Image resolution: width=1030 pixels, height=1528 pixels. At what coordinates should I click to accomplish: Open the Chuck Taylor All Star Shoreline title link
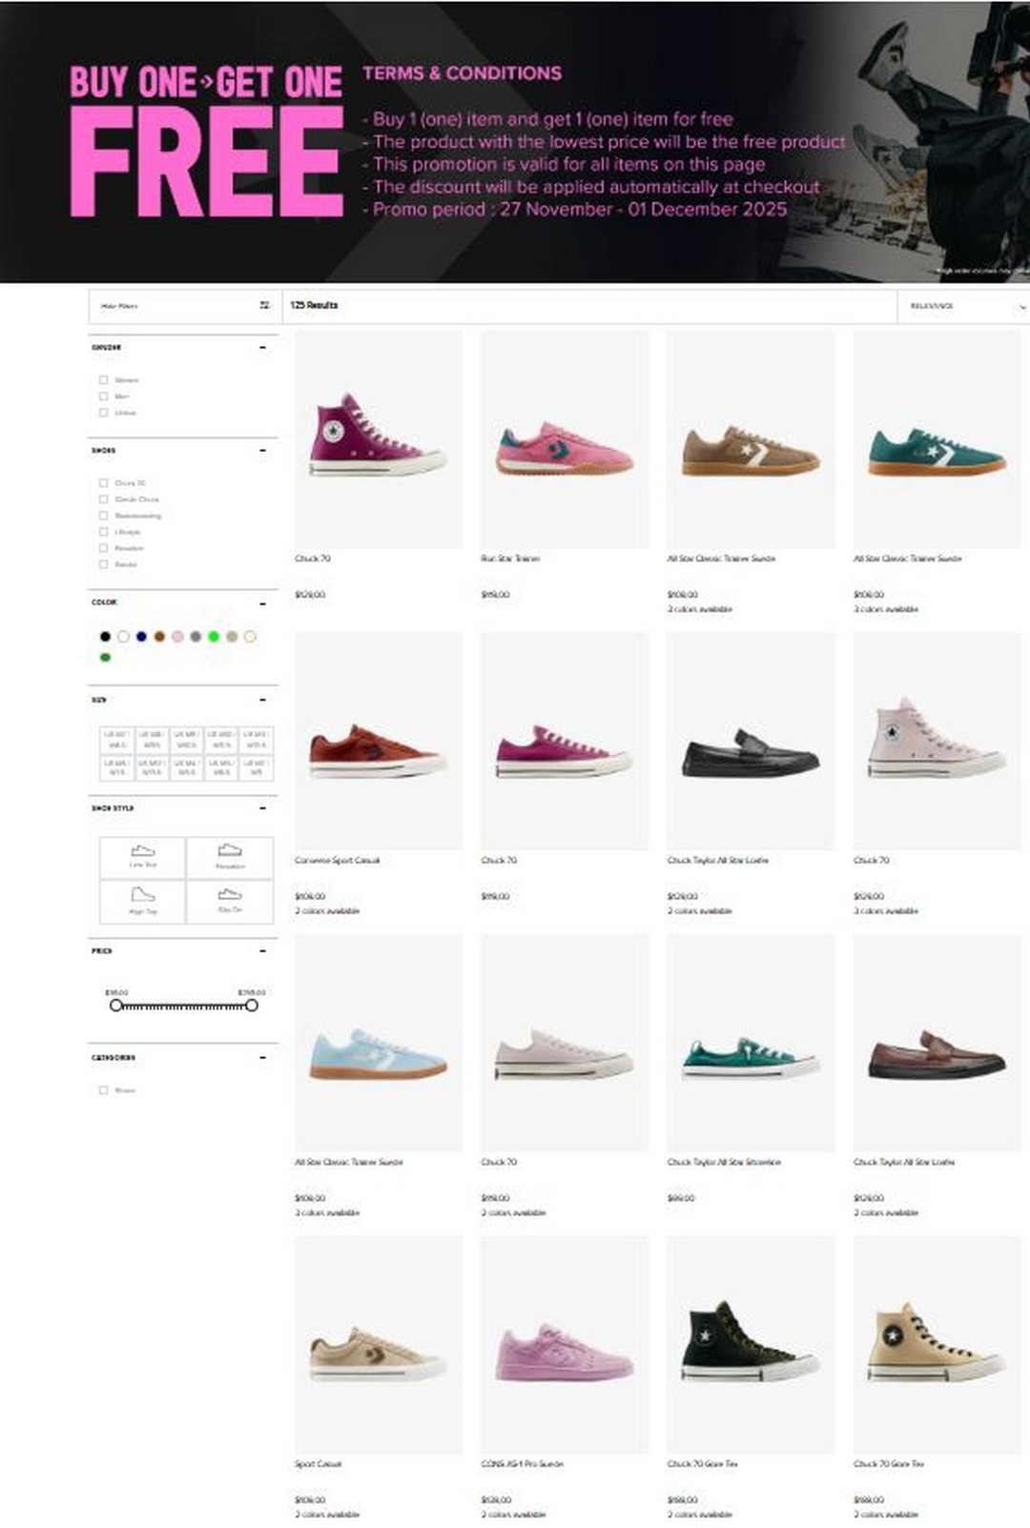(724, 1162)
